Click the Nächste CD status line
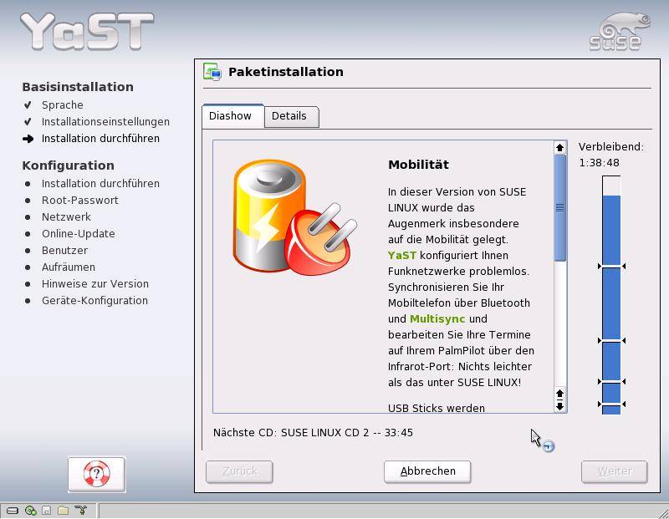Screen dimensions: 669x519 [313, 433]
